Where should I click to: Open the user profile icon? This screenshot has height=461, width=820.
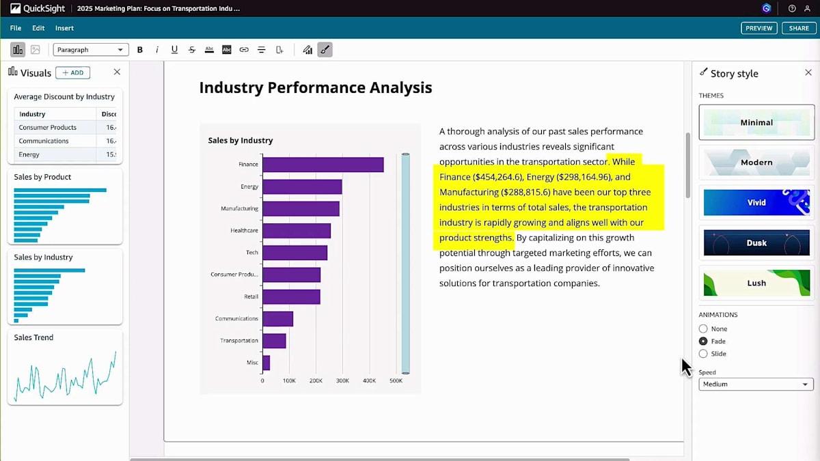tap(807, 9)
